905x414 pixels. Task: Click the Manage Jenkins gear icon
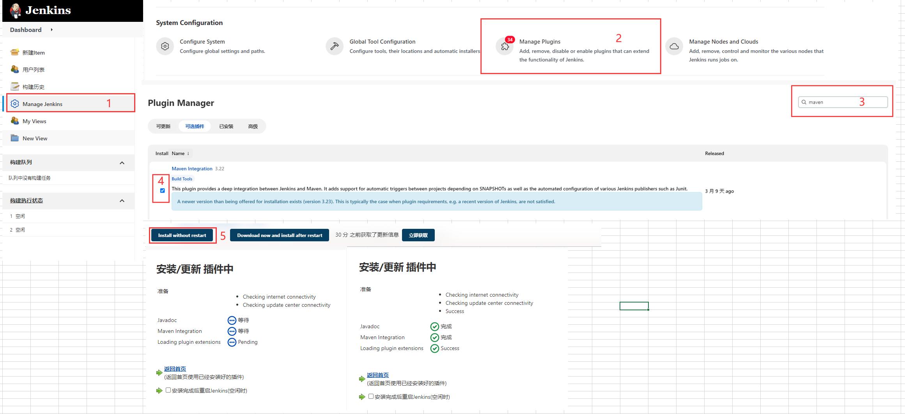(x=15, y=104)
